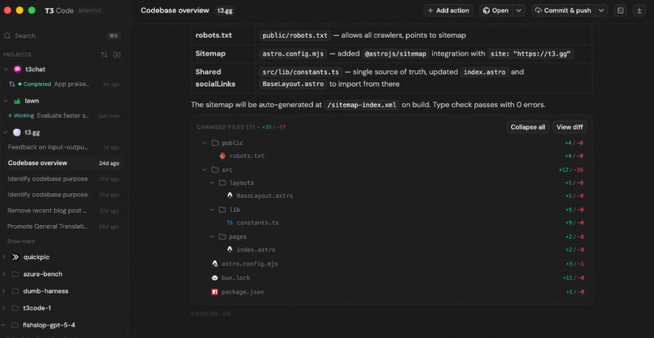
Task: Click the lawn project green icon
Action: tap(17, 100)
